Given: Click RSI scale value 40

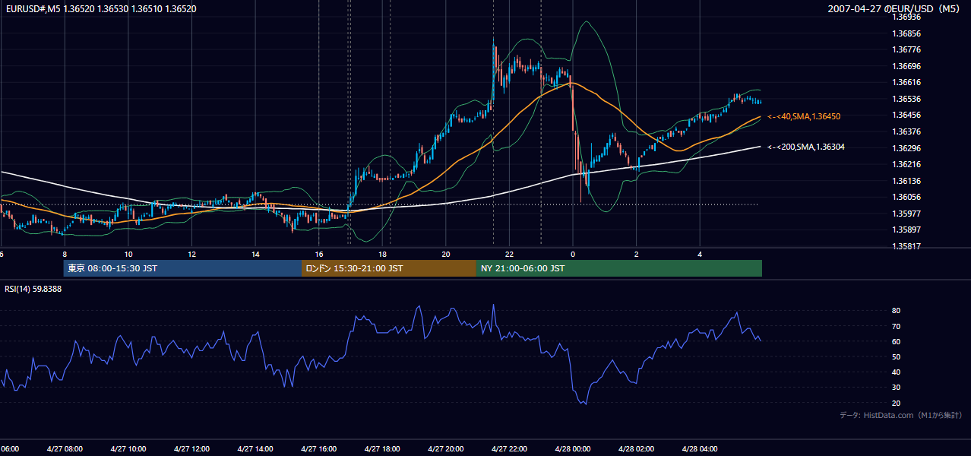Looking at the screenshot, I should pyautogui.click(x=897, y=372).
